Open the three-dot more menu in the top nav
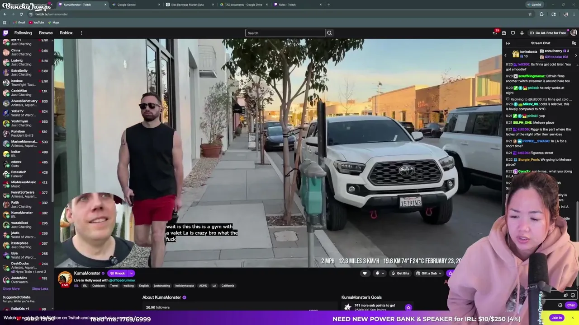Image resolution: width=579 pixels, height=325 pixels. (81, 33)
